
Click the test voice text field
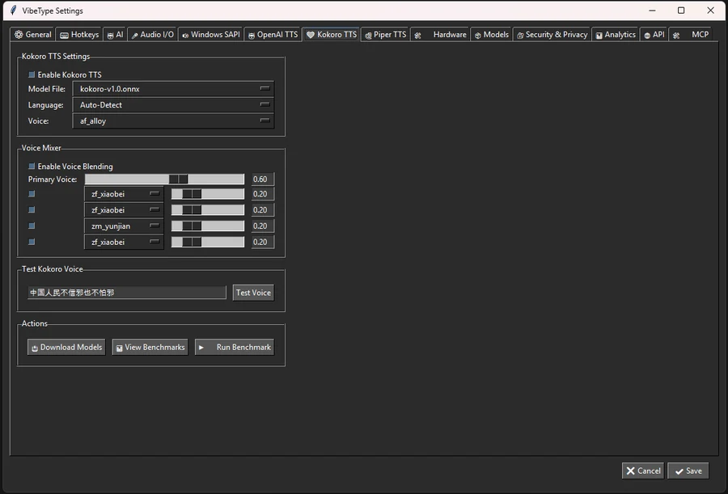[x=127, y=293]
